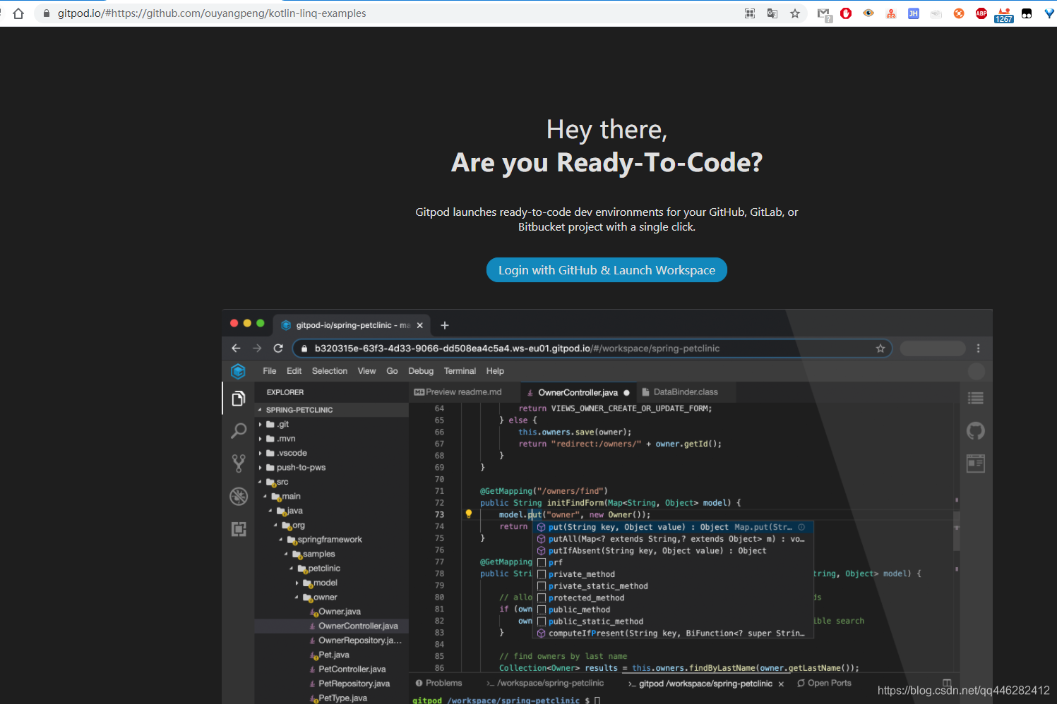Screen dimensions: 1057x704
Task: Open the File menu in the IDE
Action: point(270,371)
